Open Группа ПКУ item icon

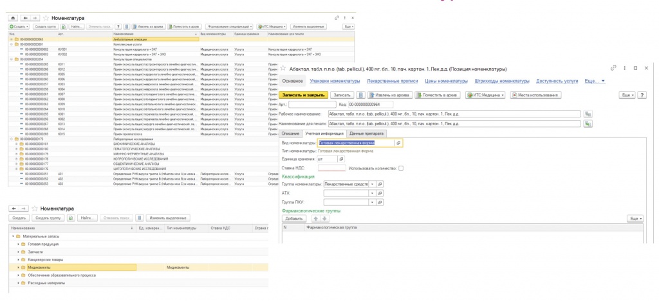click(380, 202)
